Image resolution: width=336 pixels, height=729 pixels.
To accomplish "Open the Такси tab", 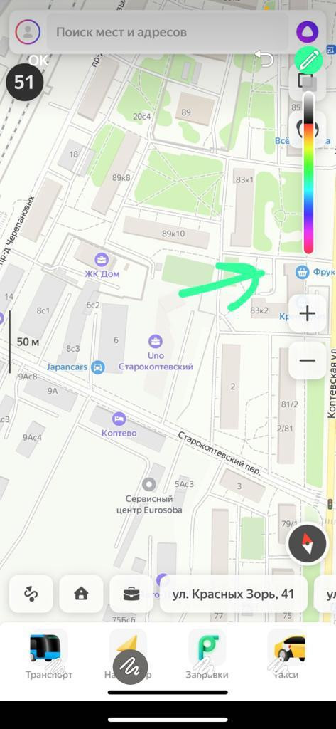I will 286,655.
